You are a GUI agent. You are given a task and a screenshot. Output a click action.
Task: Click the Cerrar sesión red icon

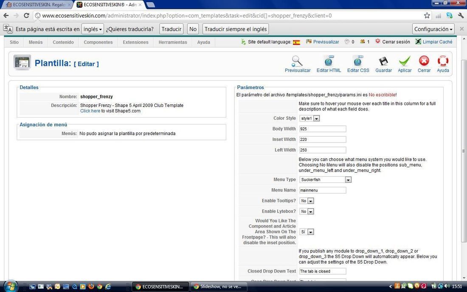click(378, 41)
